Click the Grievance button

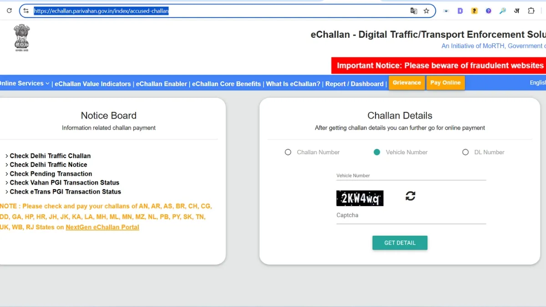click(407, 83)
